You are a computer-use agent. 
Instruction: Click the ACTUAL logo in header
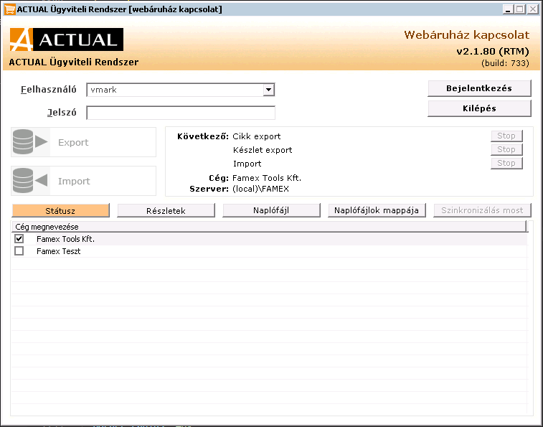66,39
